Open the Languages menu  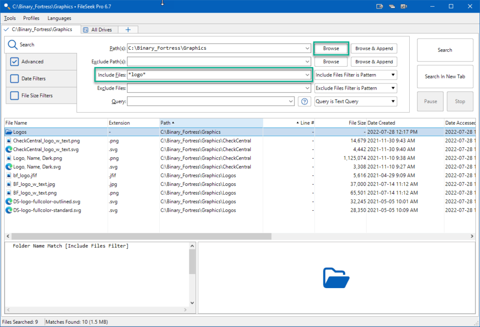click(x=59, y=18)
